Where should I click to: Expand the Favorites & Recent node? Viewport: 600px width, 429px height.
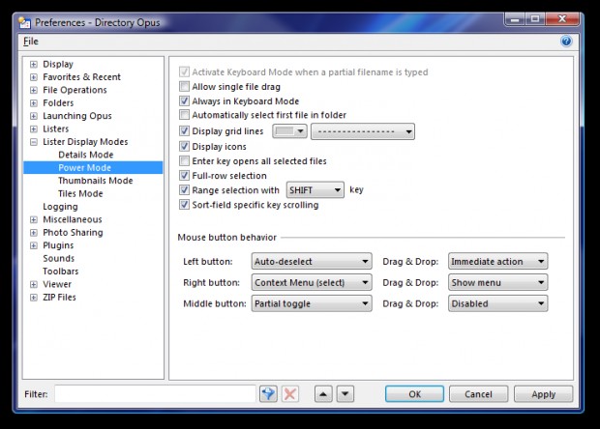34,77
